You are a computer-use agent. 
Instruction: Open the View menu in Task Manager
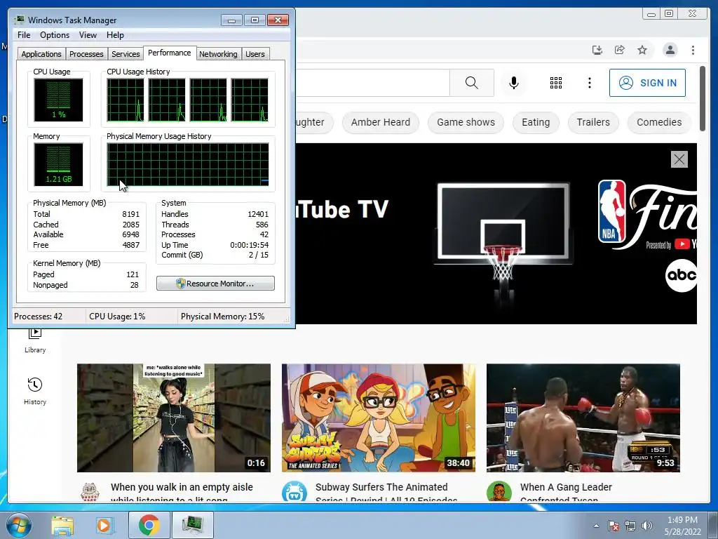88,35
